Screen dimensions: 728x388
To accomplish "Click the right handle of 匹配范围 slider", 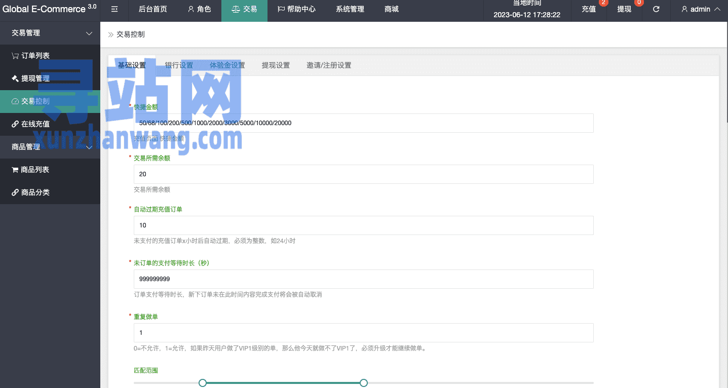I will [x=363, y=383].
